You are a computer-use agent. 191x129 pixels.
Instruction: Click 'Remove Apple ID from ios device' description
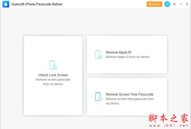pyautogui.click(x=128, y=57)
